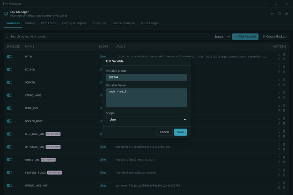Click the power icon in the PATH row
The image size is (293, 195).
tap(279, 54)
